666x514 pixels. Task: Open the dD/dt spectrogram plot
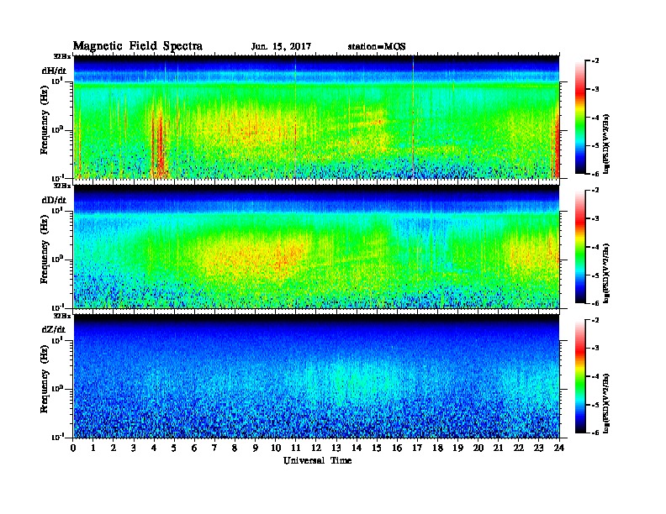pos(316,246)
